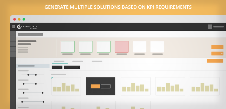Click the yellow macOS window button

point(19,19)
